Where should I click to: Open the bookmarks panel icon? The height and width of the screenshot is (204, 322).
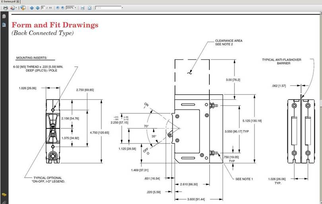(x=4, y=25)
